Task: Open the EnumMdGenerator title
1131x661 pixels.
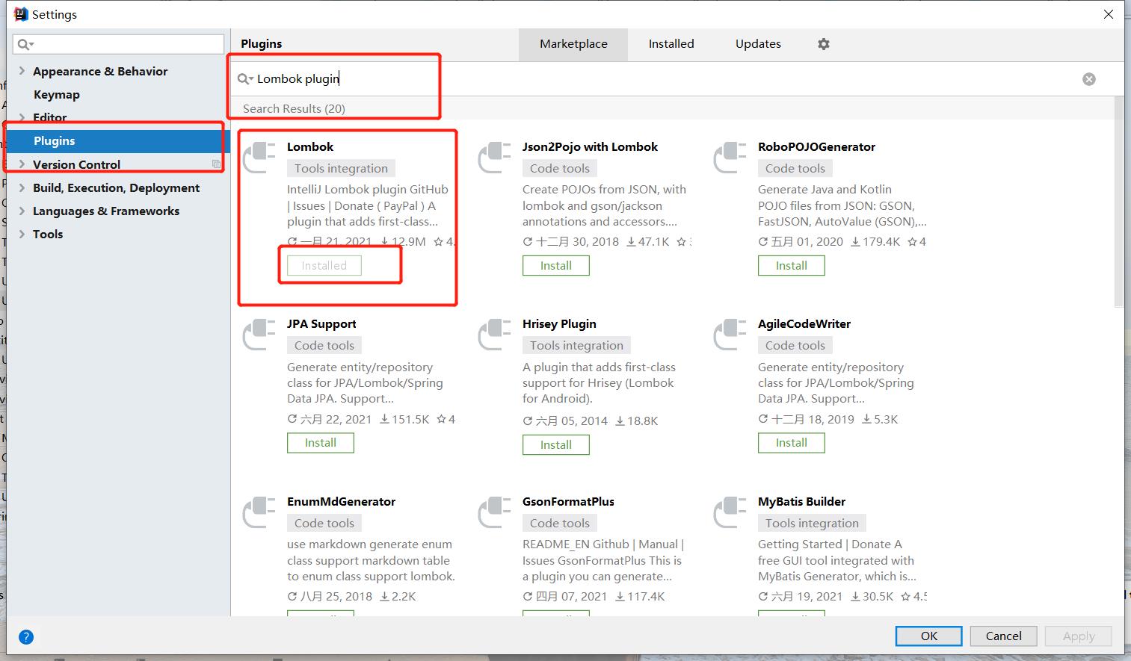Action: [341, 501]
